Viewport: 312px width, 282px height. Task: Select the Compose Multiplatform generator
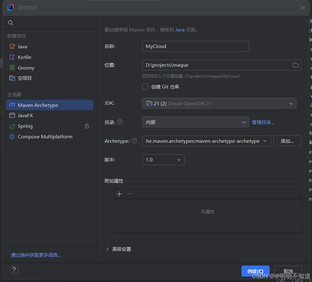(x=50, y=136)
